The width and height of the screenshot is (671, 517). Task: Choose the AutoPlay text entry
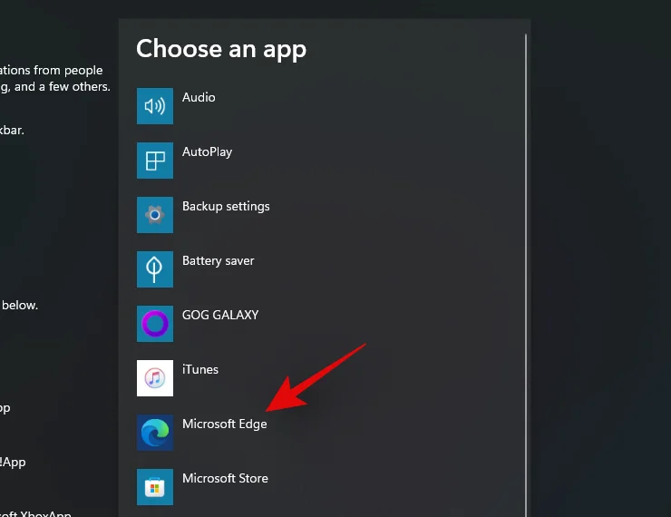point(207,152)
